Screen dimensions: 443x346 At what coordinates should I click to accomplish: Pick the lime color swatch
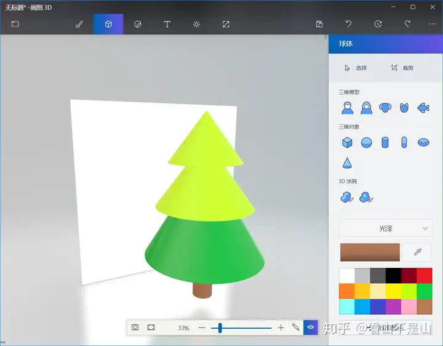(409, 291)
